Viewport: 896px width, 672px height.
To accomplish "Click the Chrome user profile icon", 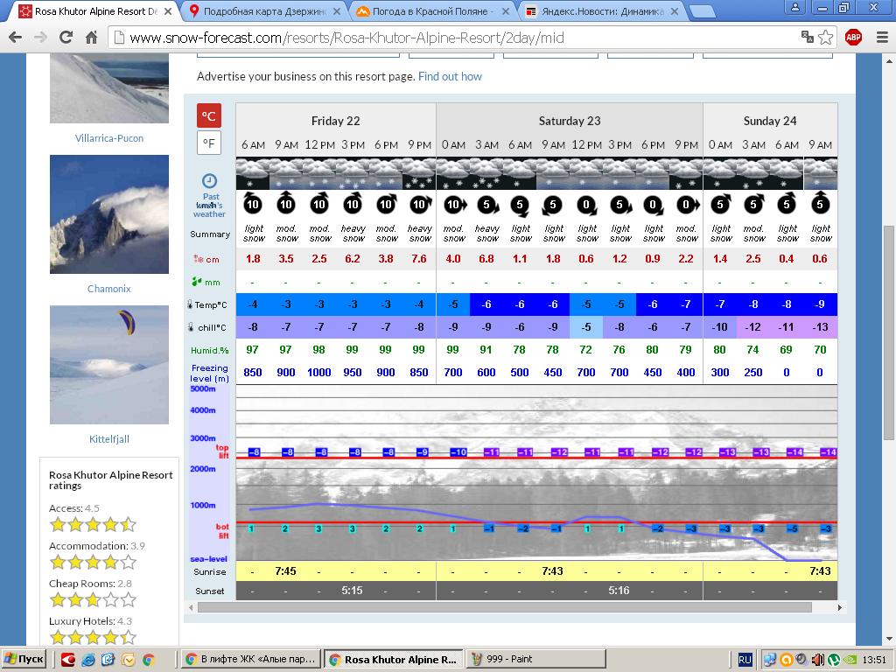I will tap(794, 7).
